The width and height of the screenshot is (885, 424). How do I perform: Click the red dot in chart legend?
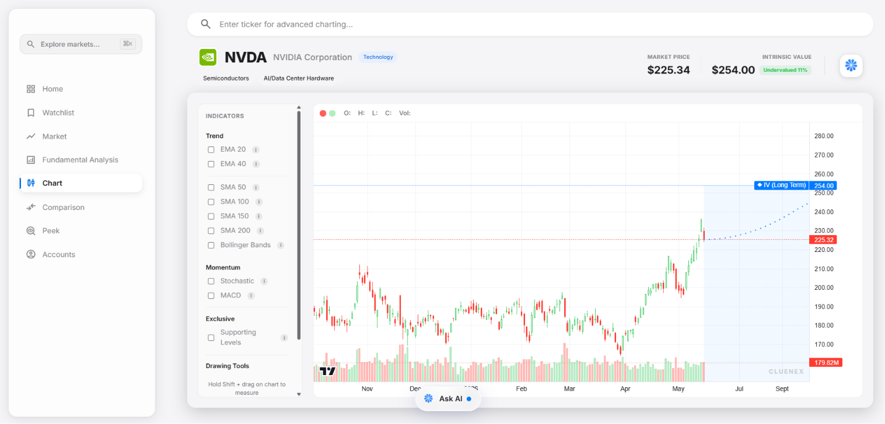coord(323,113)
